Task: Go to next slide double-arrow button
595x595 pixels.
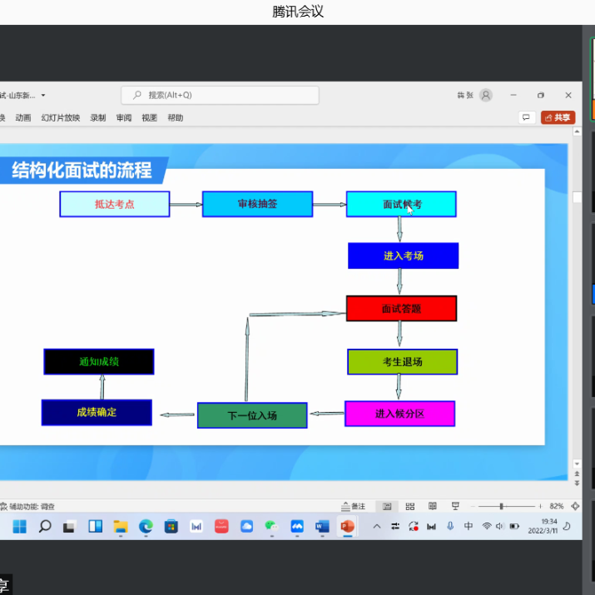Action: pos(577,483)
